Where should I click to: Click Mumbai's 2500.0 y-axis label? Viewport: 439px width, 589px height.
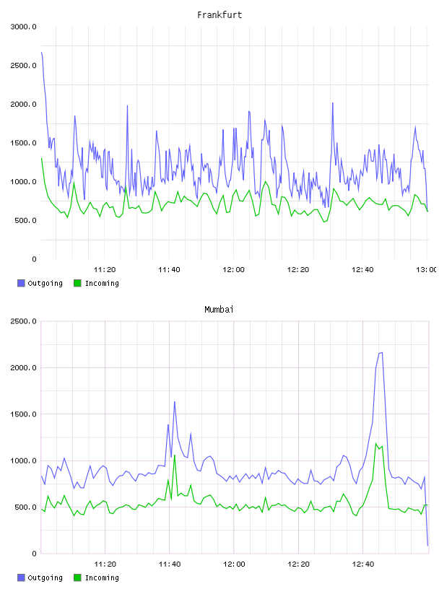[x=23, y=321]
